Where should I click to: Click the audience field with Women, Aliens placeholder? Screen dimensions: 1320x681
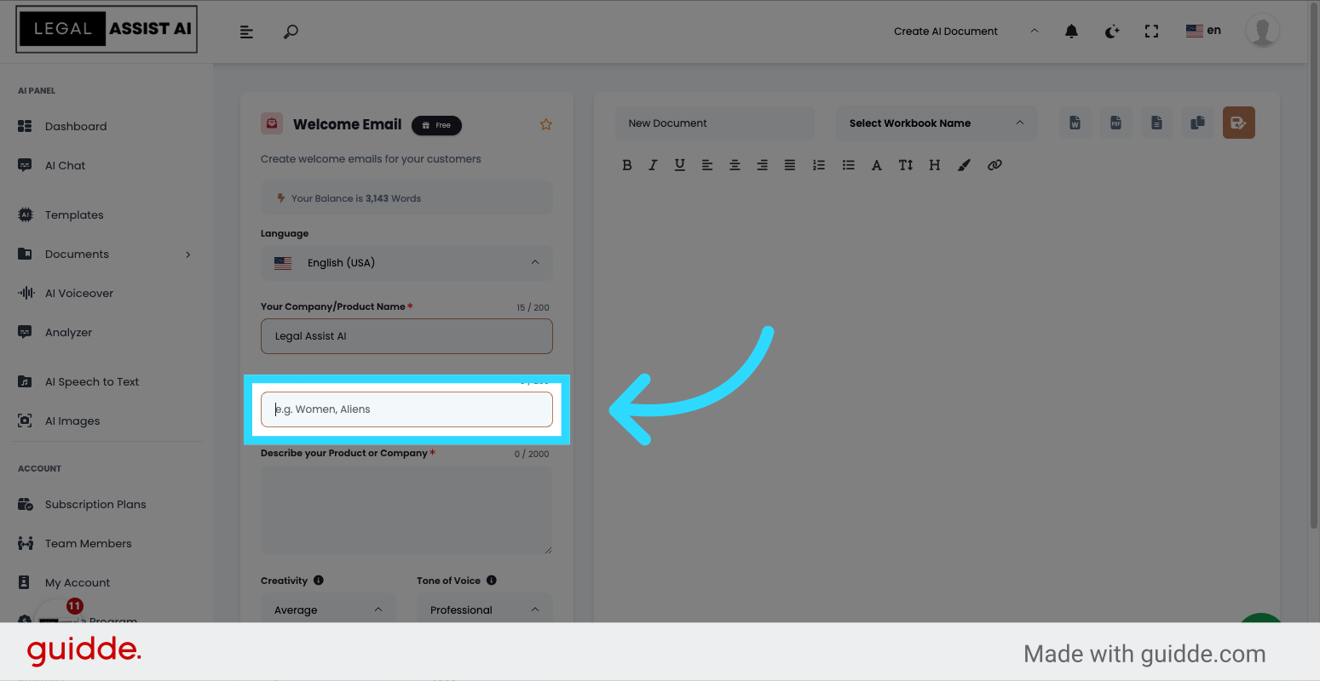[x=406, y=409]
